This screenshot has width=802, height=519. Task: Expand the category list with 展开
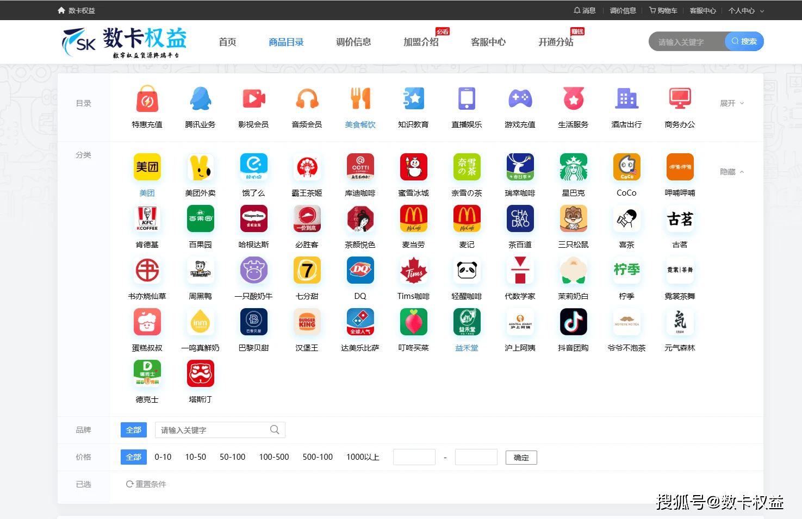(732, 103)
